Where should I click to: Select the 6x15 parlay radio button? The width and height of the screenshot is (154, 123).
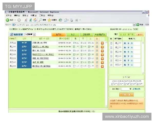click(130, 81)
